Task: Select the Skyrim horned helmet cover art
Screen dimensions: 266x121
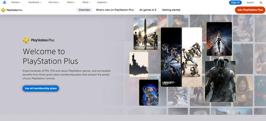Action: click(220, 81)
